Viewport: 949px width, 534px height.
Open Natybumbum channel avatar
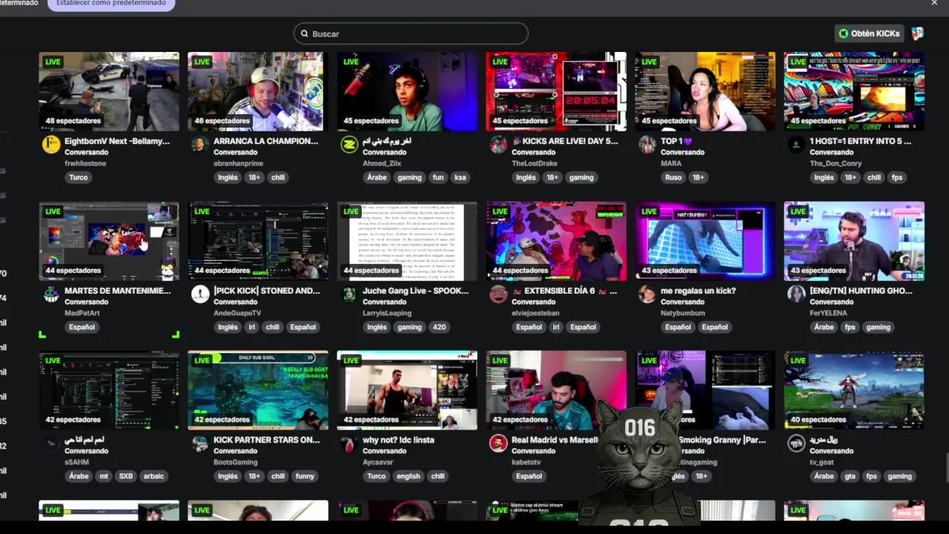tap(647, 294)
